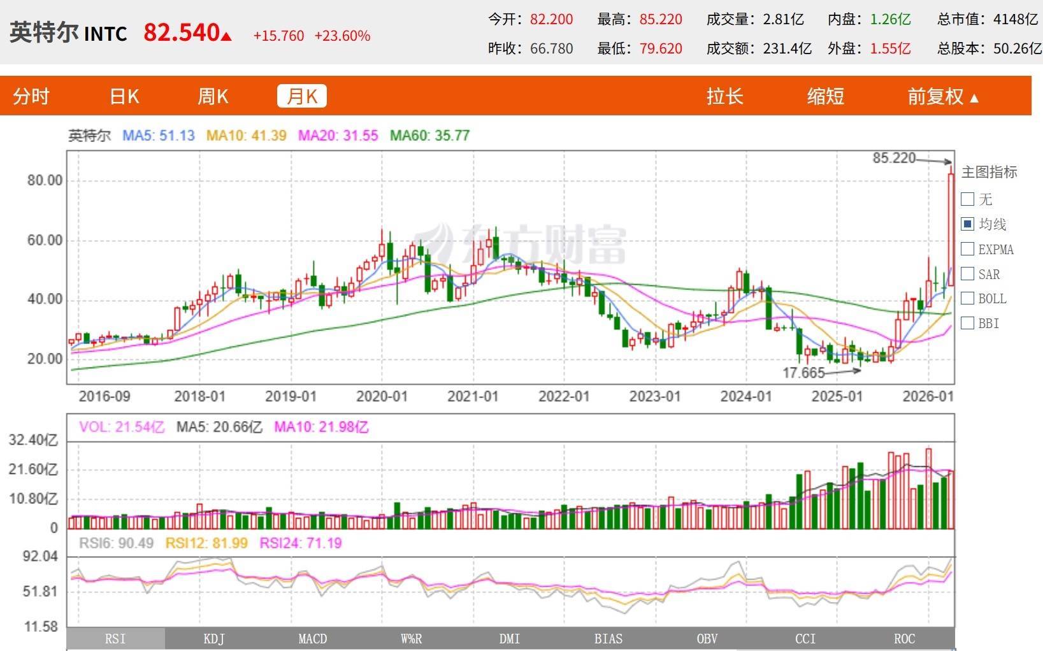Screen dimensions: 1043x651
Task: Expand the 前复权 adjustment dropdown
Action: [x=942, y=97]
